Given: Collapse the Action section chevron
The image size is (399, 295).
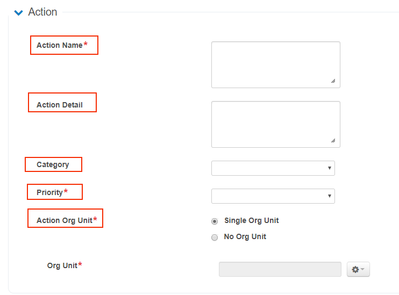Looking at the screenshot, I should pyautogui.click(x=19, y=13).
